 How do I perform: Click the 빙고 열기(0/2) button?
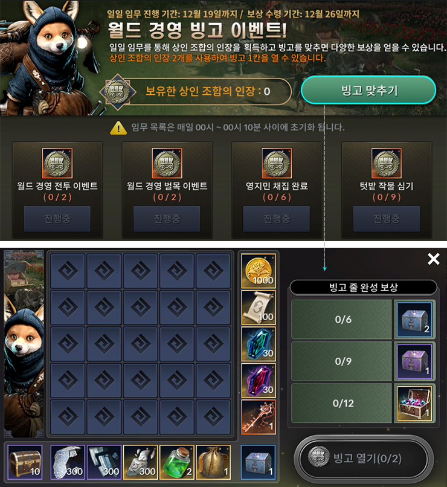(363, 459)
